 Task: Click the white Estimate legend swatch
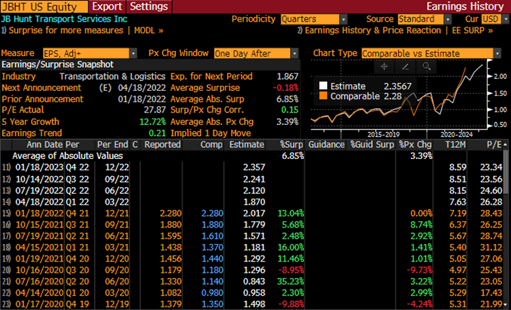pos(323,86)
